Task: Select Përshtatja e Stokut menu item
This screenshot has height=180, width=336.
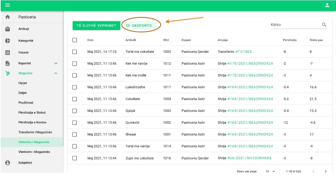Action: coord(32,113)
